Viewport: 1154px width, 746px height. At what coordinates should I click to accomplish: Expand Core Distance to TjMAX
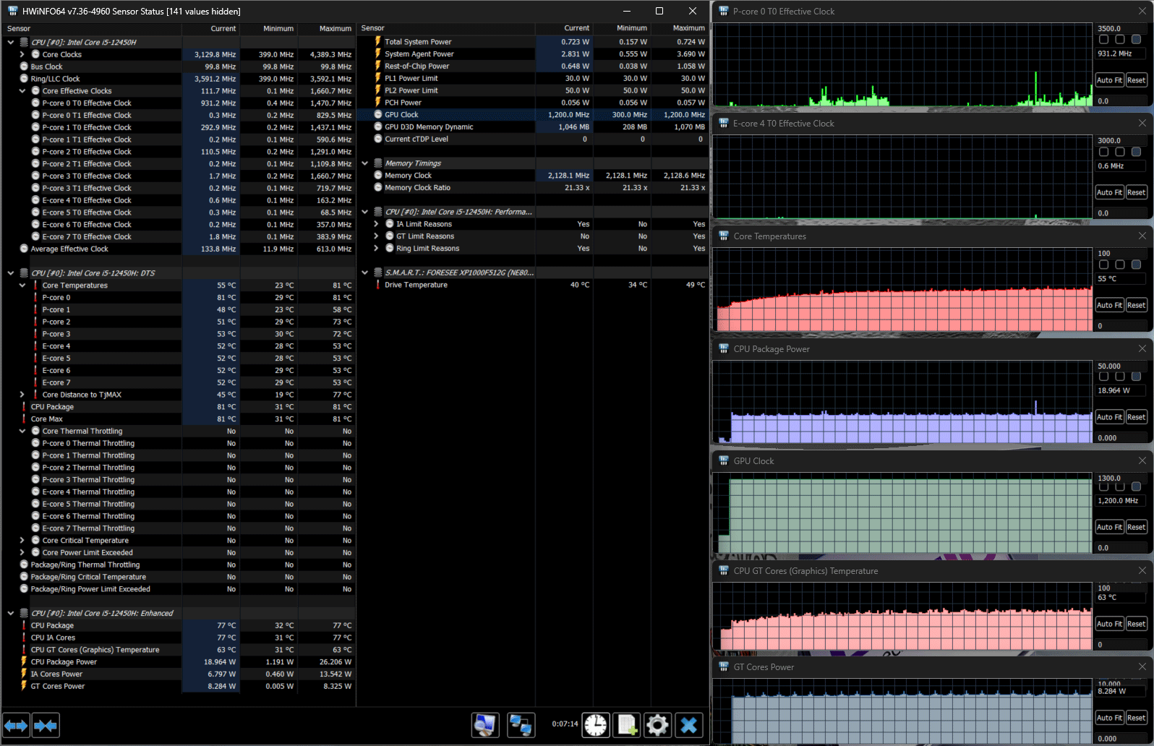point(22,395)
